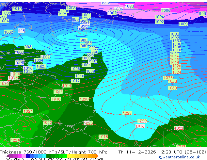
Task: Click the light pink legend swatch
Action: tap(24, 156)
